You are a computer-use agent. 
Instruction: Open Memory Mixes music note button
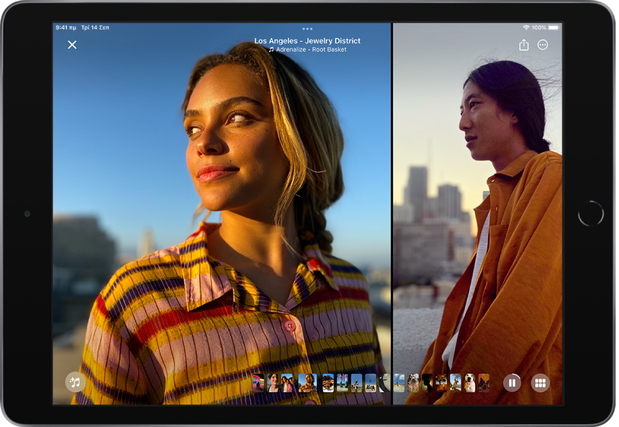(75, 383)
